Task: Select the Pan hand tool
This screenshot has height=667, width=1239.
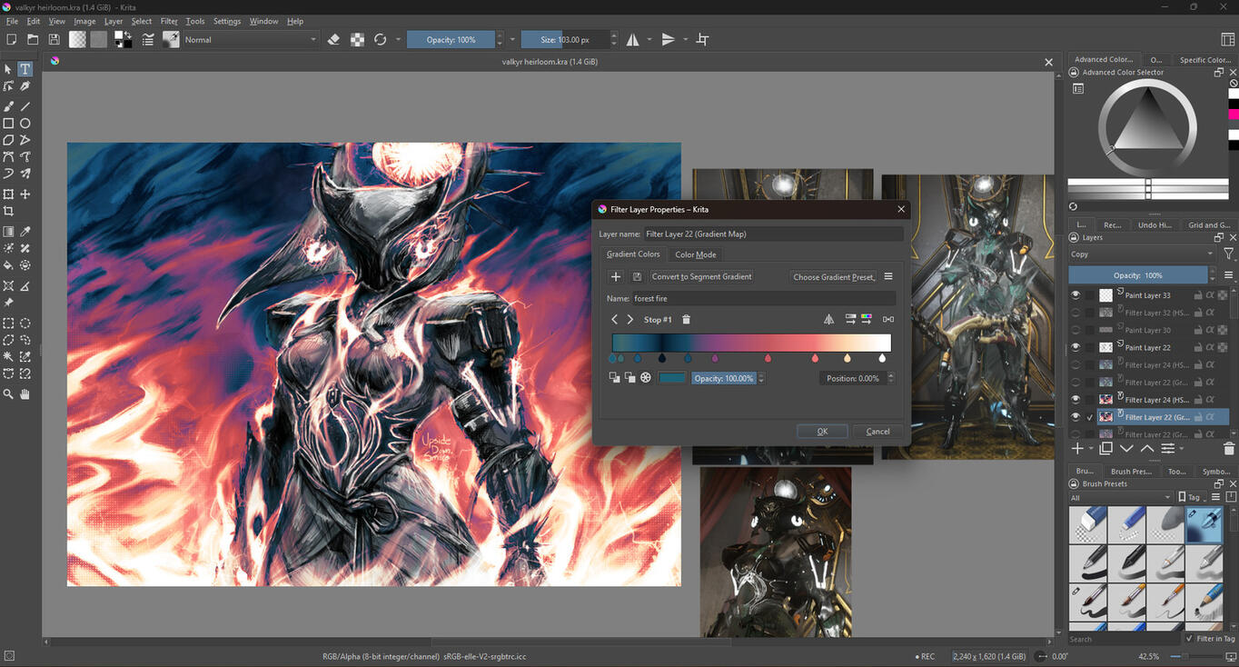Action: [x=25, y=393]
